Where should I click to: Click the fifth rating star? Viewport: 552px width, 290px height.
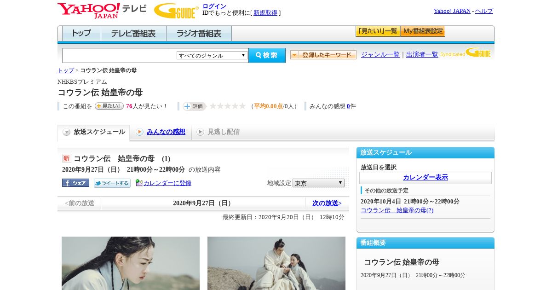(x=242, y=106)
